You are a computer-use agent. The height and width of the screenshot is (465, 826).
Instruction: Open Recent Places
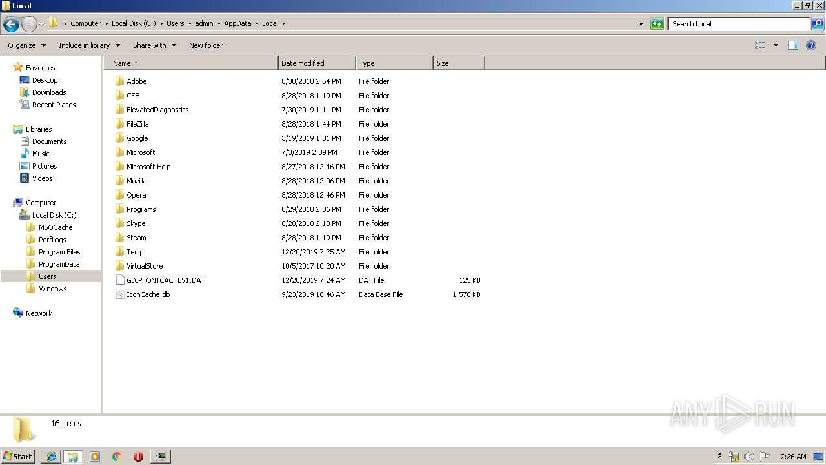(54, 105)
